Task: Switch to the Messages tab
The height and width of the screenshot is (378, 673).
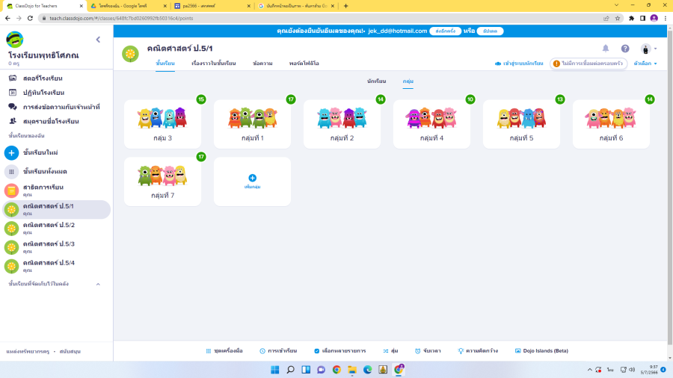Action: click(x=262, y=63)
